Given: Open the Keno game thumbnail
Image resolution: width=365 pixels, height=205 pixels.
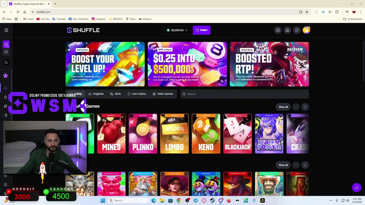Looking at the screenshot, I should (206, 134).
